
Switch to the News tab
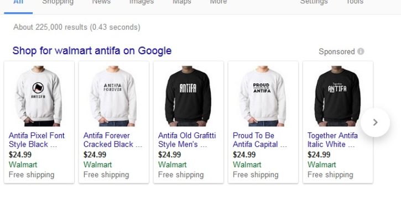click(x=101, y=2)
